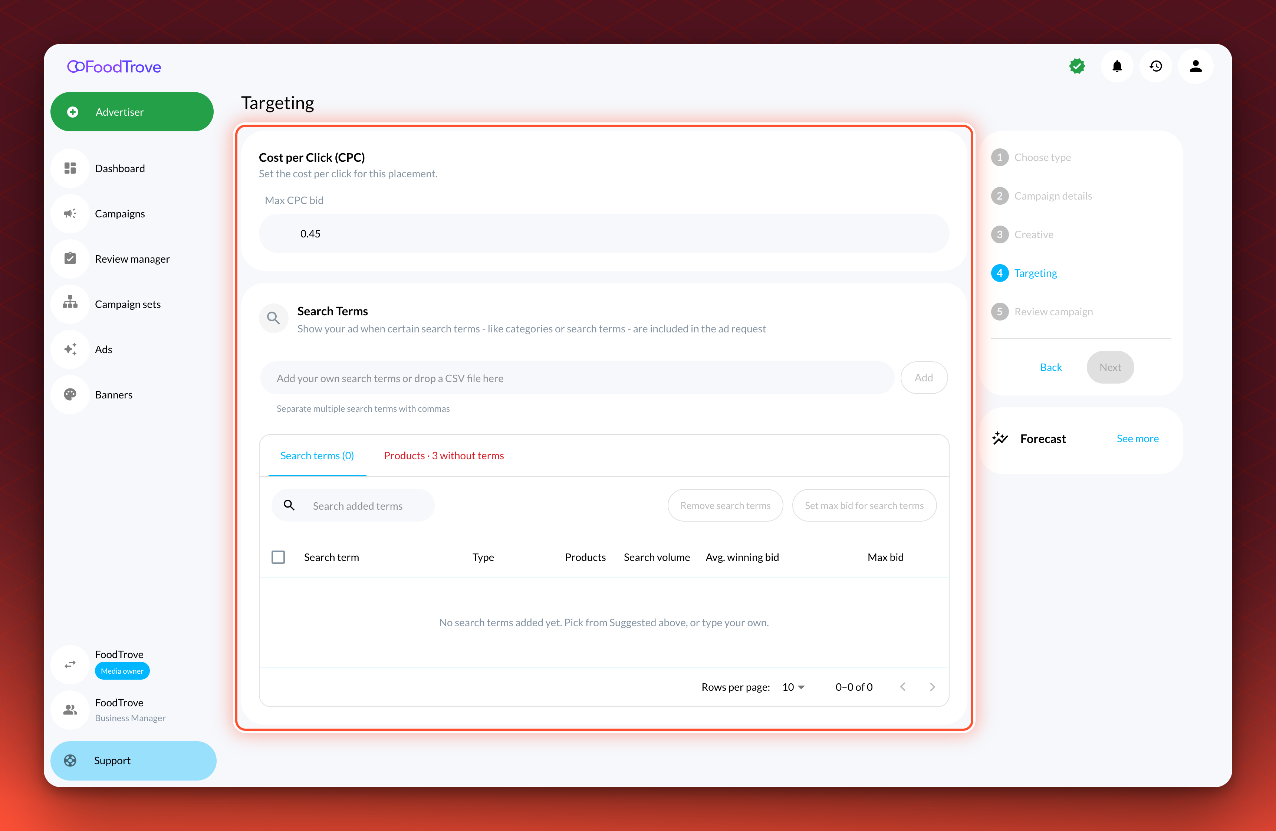Click the Next step button
This screenshot has height=831, width=1276.
[1110, 367]
